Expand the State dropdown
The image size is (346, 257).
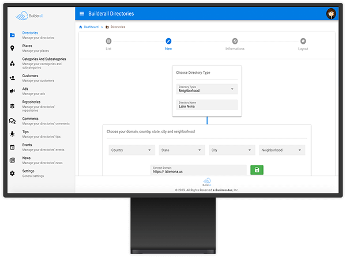coord(182,150)
